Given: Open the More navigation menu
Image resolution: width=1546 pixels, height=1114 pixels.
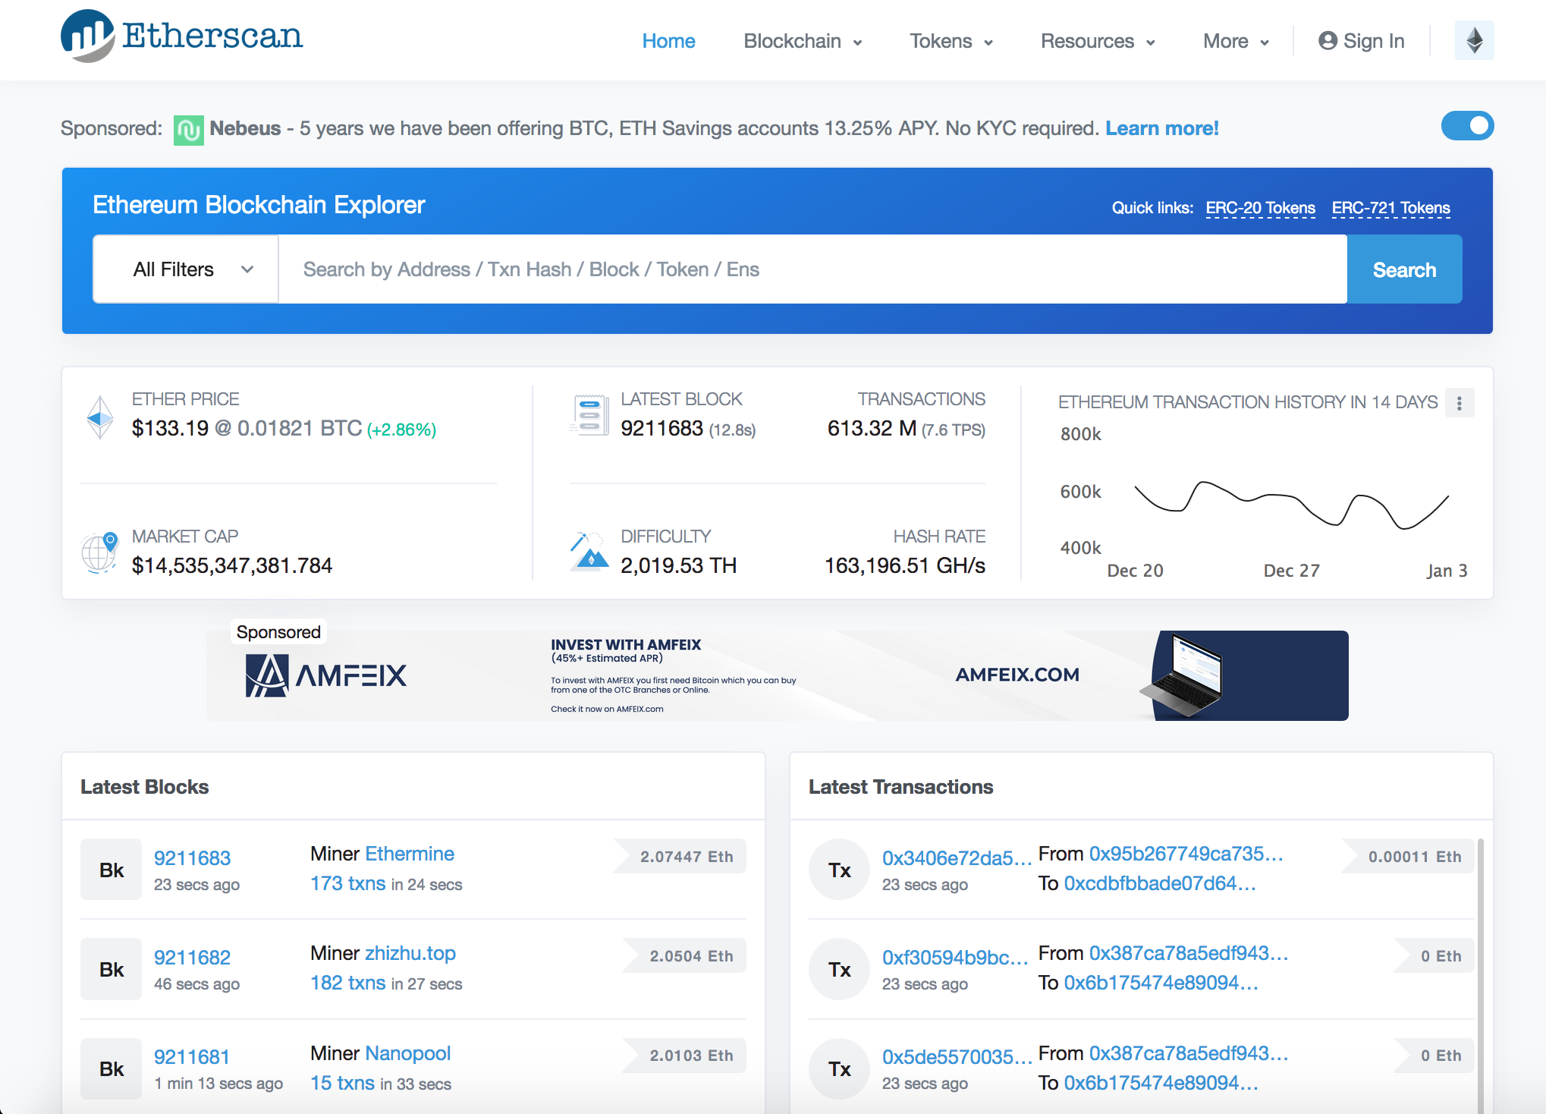Looking at the screenshot, I should (1235, 41).
